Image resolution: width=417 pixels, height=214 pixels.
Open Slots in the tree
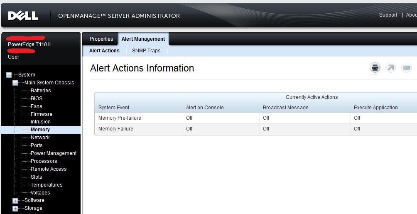tap(37, 177)
